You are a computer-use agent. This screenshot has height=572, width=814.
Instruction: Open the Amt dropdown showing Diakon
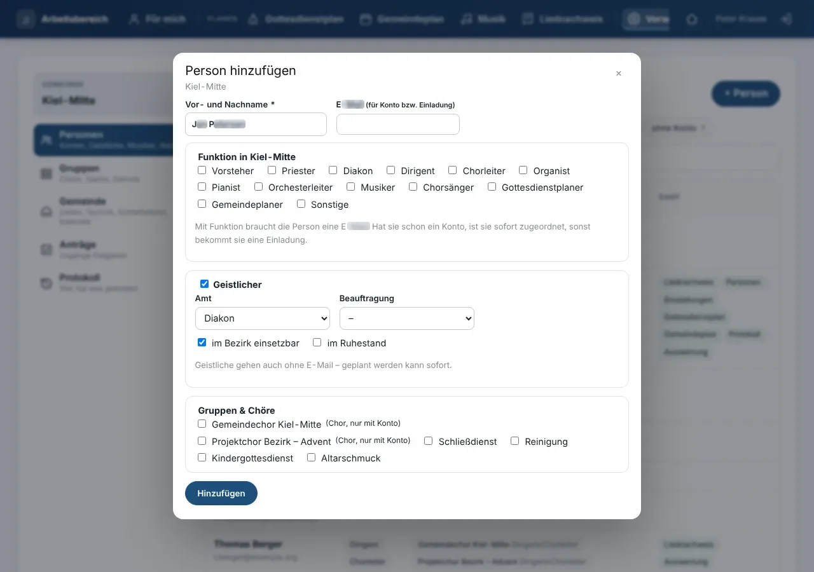[x=263, y=318]
